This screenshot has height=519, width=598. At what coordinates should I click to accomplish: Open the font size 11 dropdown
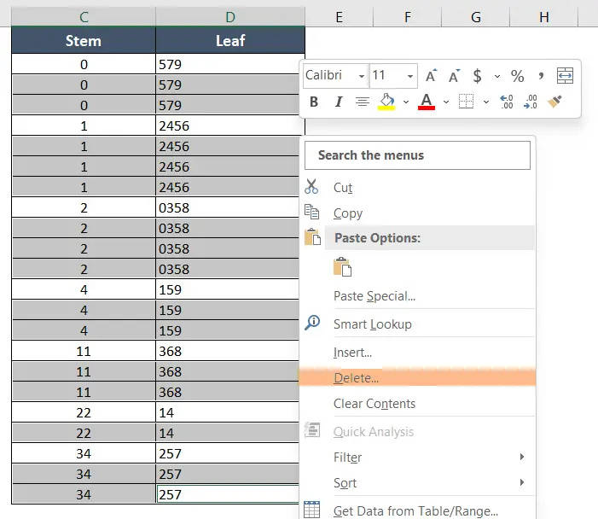coord(410,76)
